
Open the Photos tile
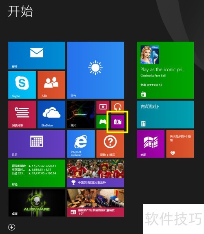click(x=81, y=115)
